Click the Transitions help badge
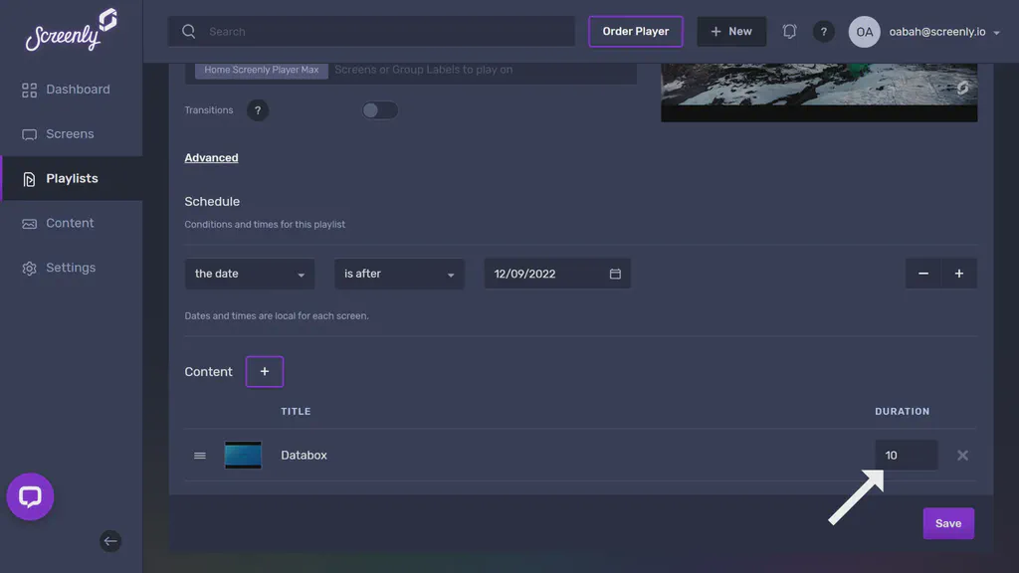This screenshot has height=573, width=1019. tap(258, 109)
